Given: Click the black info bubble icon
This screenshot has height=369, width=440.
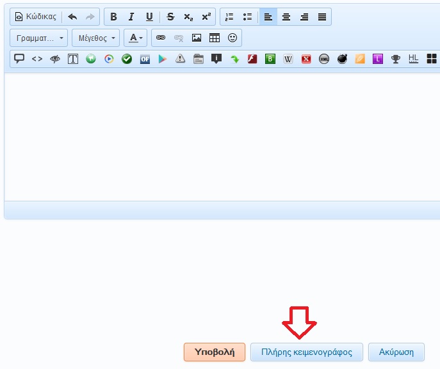Looking at the screenshot, I should click(216, 59).
